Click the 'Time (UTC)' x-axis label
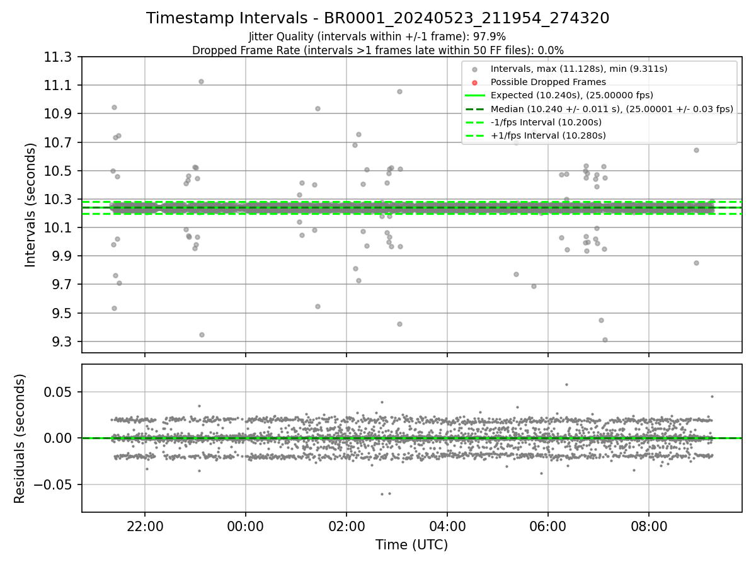This screenshot has height=567, width=756. tap(411, 545)
